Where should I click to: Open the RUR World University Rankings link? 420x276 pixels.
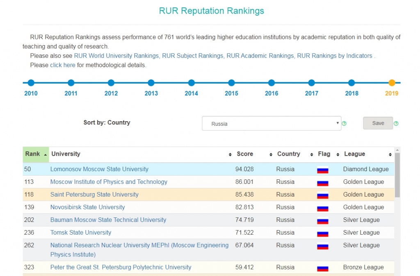(116, 56)
